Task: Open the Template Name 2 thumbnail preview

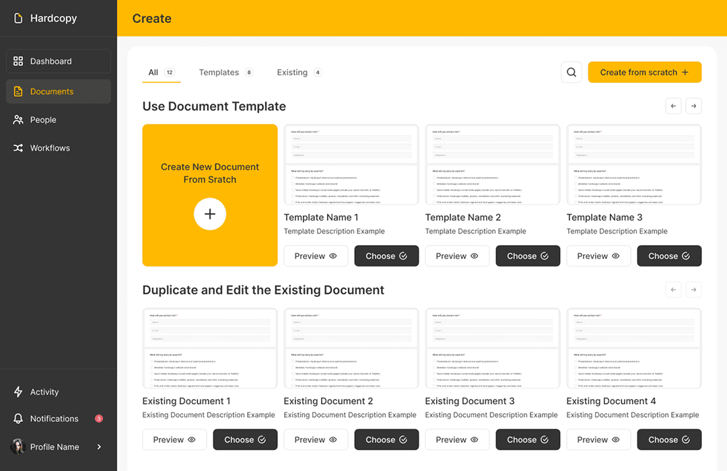Action: (492, 164)
